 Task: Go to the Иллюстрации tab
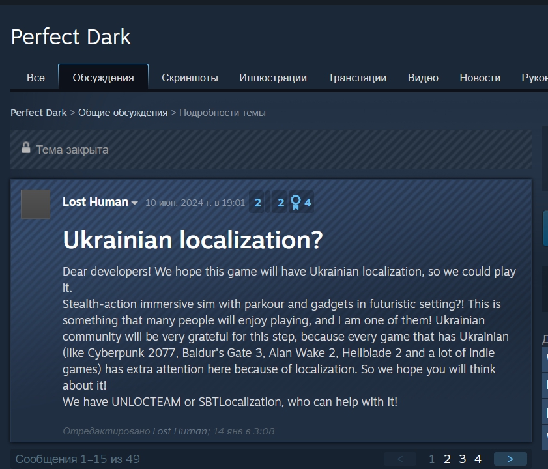(x=273, y=78)
